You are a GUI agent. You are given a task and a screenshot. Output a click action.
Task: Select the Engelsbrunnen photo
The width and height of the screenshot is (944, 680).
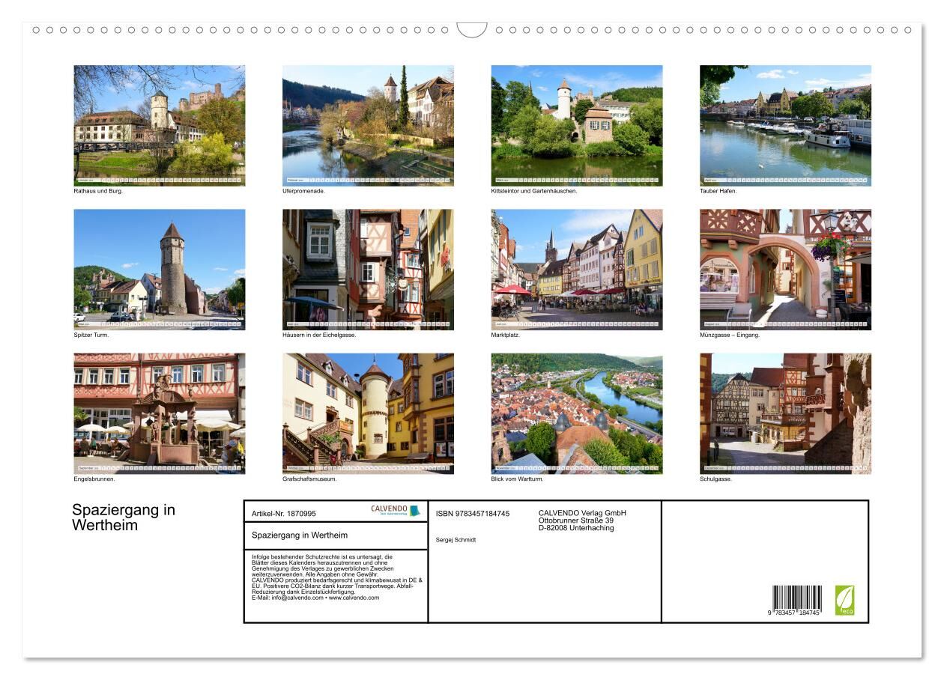tap(159, 413)
